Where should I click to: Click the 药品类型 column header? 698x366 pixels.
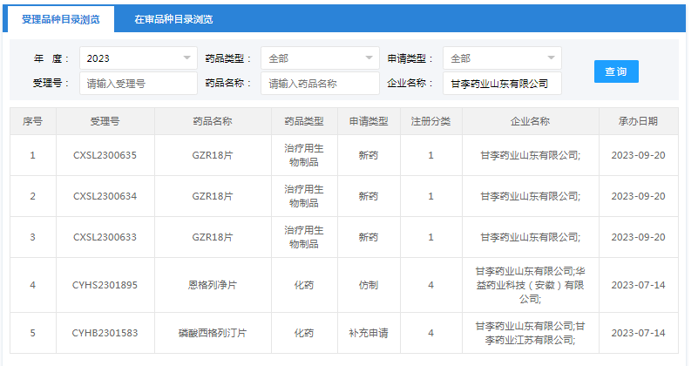(x=304, y=121)
